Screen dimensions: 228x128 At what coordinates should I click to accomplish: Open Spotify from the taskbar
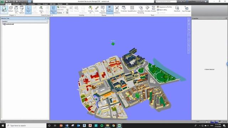(x=102, y=126)
